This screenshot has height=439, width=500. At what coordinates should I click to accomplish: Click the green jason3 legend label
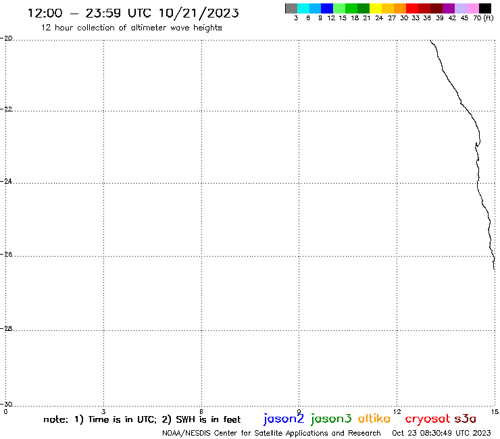click(x=331, y=419)
